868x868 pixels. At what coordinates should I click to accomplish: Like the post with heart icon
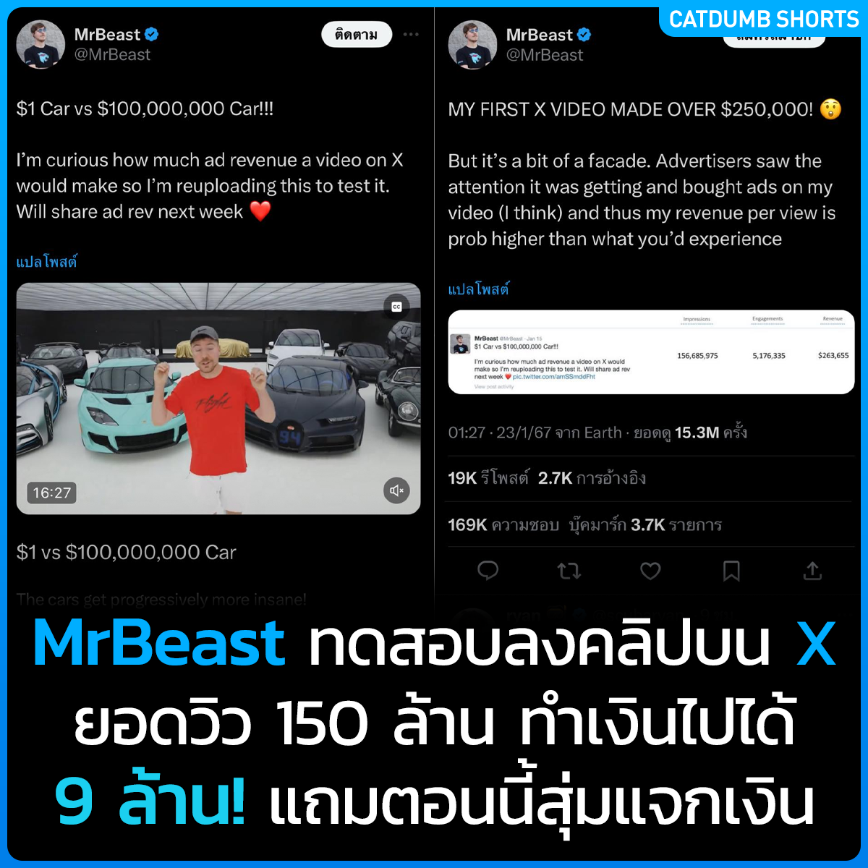click(650, 571)
